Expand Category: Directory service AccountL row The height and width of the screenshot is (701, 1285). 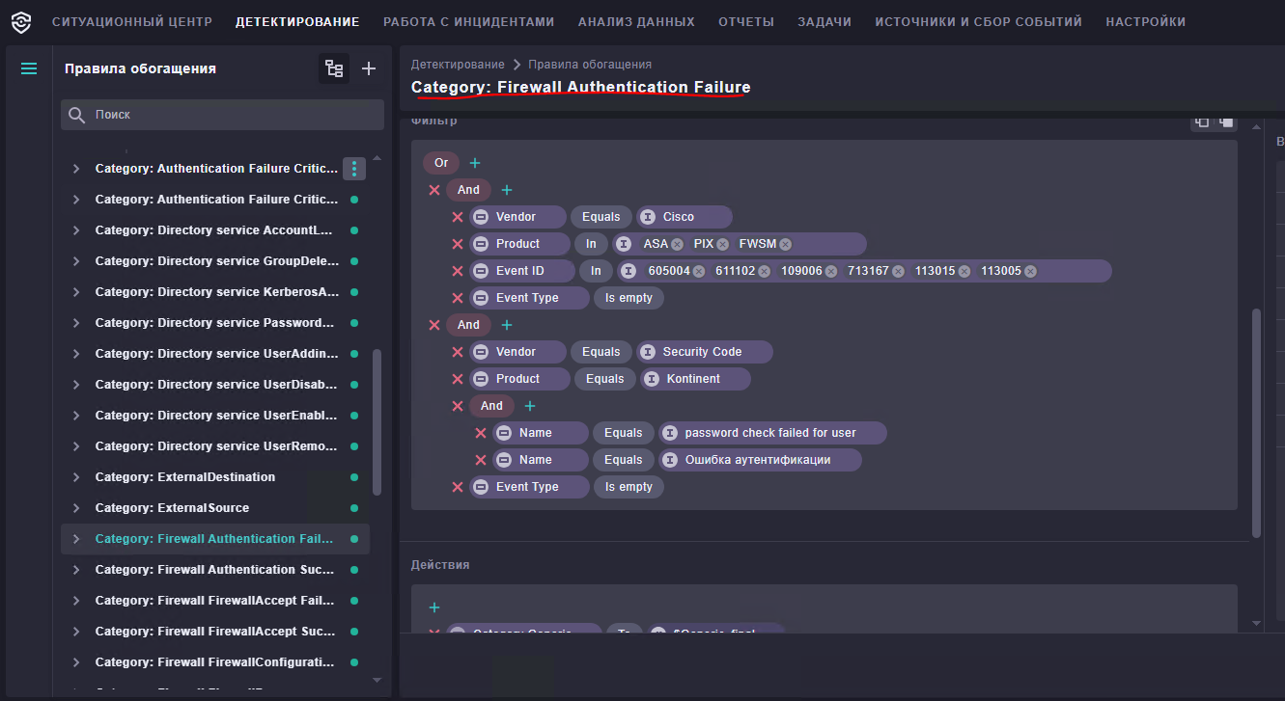pos(76,230)
